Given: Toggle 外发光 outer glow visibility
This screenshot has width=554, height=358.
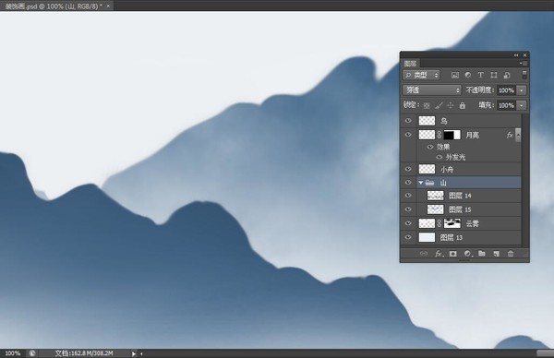Looking at the screenshot, I should point(440,157).
